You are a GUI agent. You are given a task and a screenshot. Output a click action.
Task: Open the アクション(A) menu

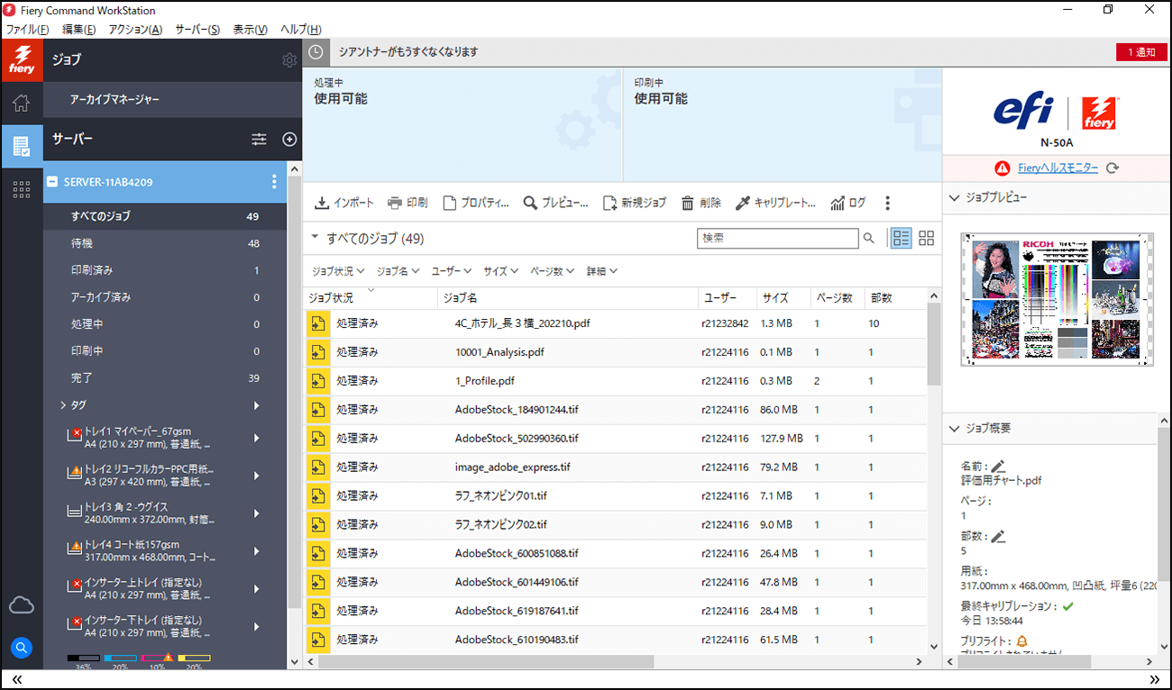click(135, 30)
